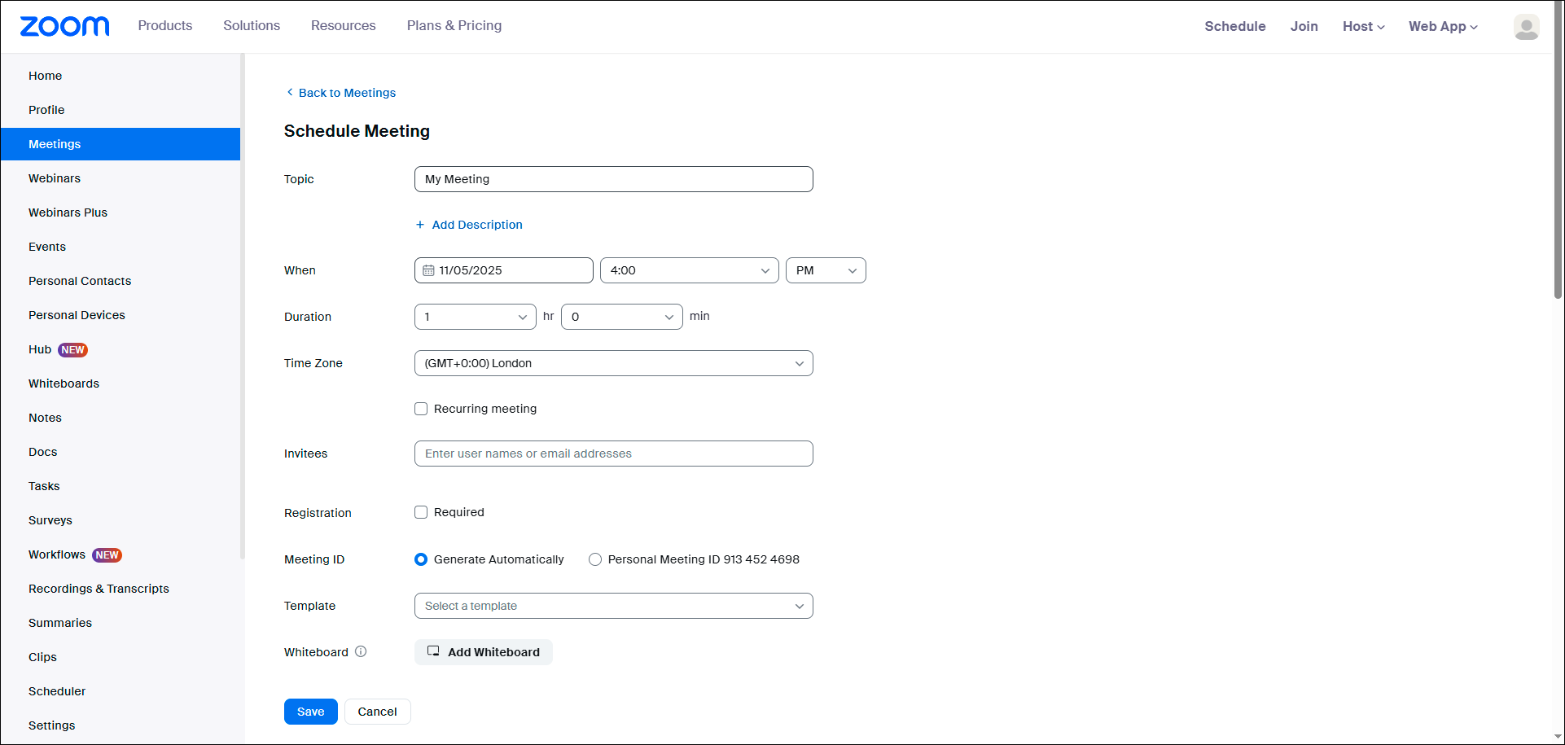1565x745 pixels.
Task: Click the calendar icon in date field
Action: (x=428, y=270)
